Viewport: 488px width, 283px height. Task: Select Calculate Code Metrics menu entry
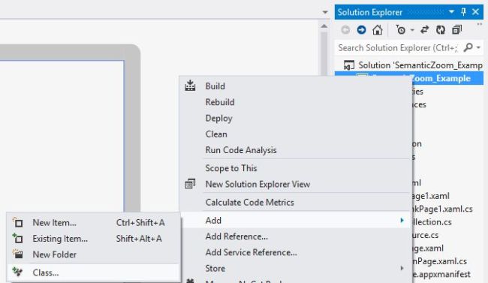click(249, 203)
